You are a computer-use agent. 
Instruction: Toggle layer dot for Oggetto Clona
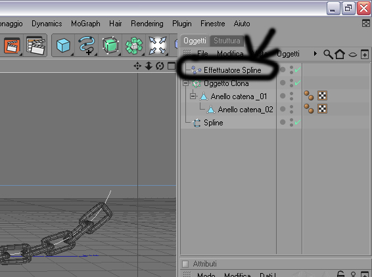click(x=283, y=83)
